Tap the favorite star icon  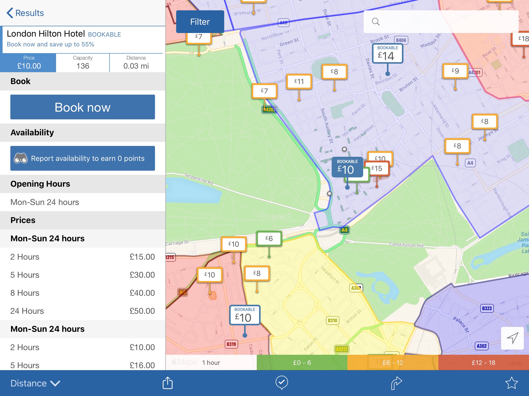point(511,383)
